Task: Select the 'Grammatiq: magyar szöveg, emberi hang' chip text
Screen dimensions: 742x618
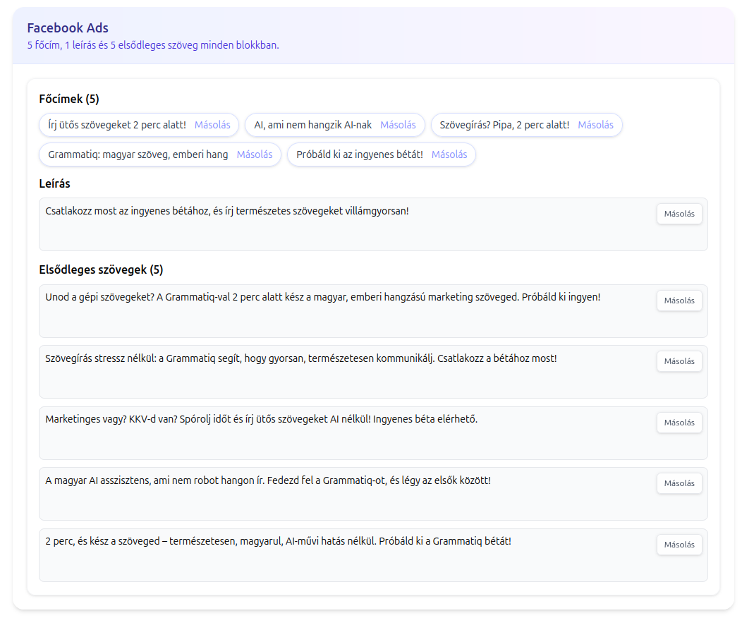Action: pyautogui.click(x=138, y=154)
